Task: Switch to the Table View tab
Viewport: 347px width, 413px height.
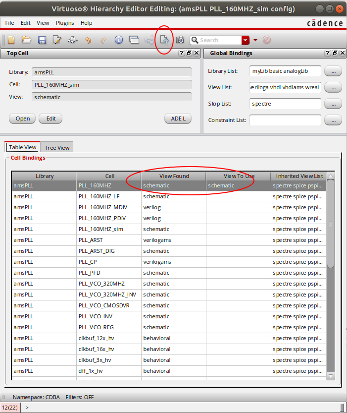Action: [23, 147]
